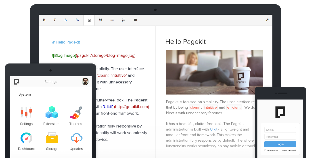The height and width of the screenshot is (158, 311).
Task: Click the 'Settings' title in tablet header
Action: (51, 81)
